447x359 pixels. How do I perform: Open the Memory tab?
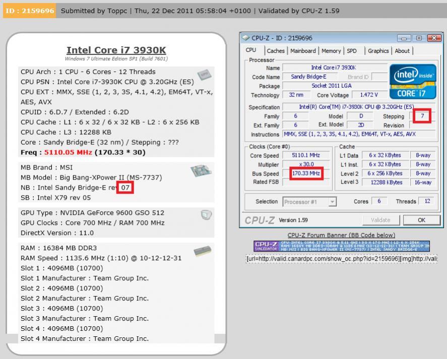point(331,51)
